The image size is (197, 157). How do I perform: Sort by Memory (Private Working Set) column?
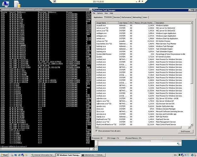click(144, 23)
